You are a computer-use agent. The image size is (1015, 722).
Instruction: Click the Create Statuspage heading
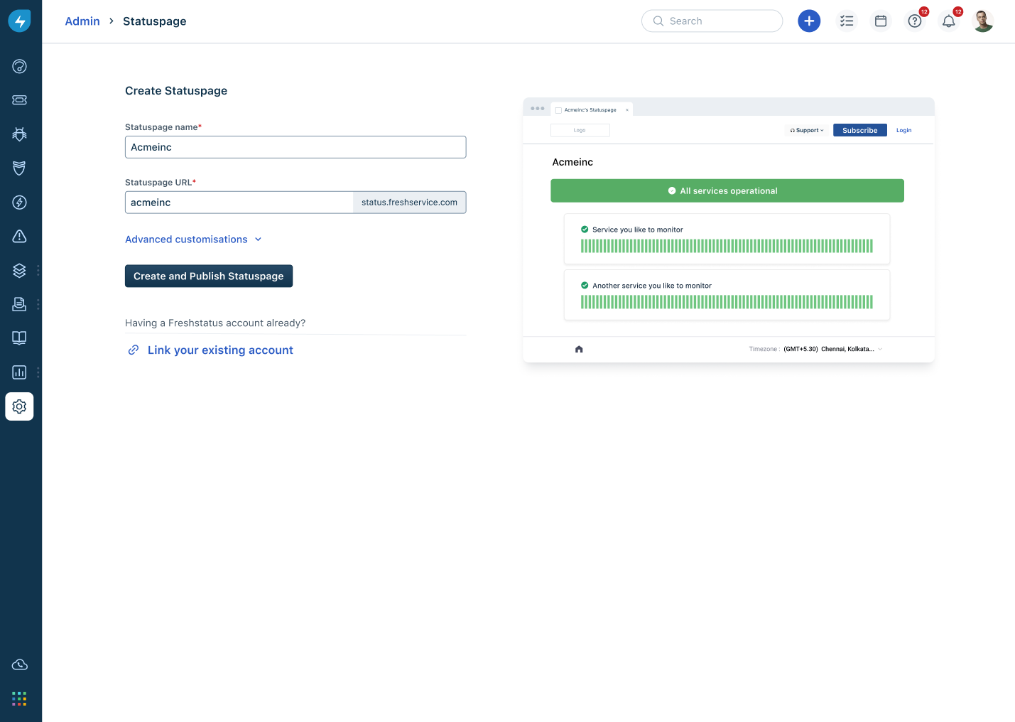[x=176, y=91]
